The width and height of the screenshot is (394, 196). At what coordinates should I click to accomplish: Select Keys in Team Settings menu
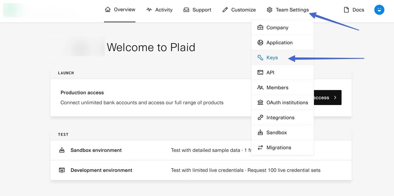pos(283,58)
